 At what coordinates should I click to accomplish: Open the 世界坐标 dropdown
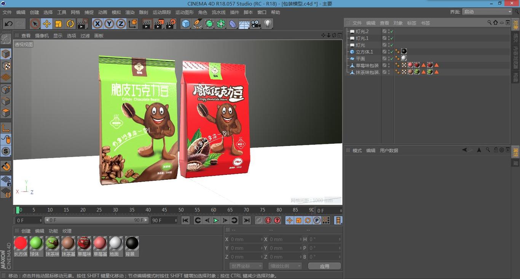(246, 266)
